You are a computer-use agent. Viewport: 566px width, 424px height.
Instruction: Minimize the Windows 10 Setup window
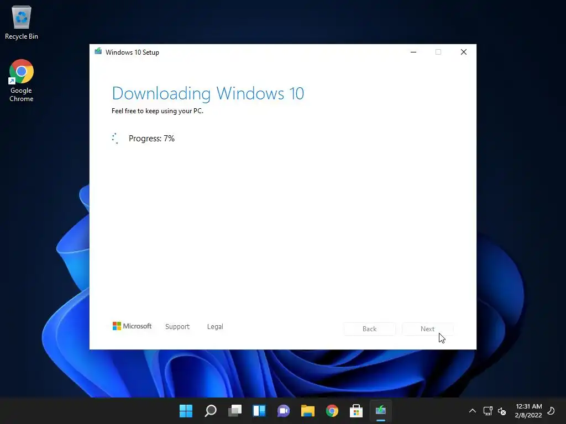coord(413,52)
